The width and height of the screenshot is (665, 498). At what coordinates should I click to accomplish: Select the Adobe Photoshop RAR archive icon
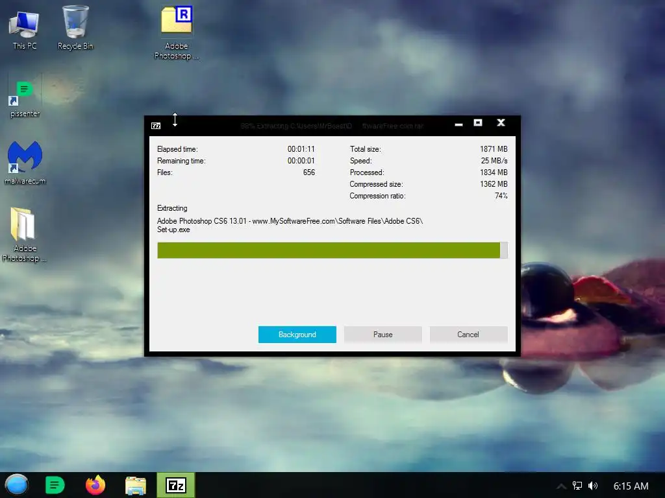coord(177,32)
